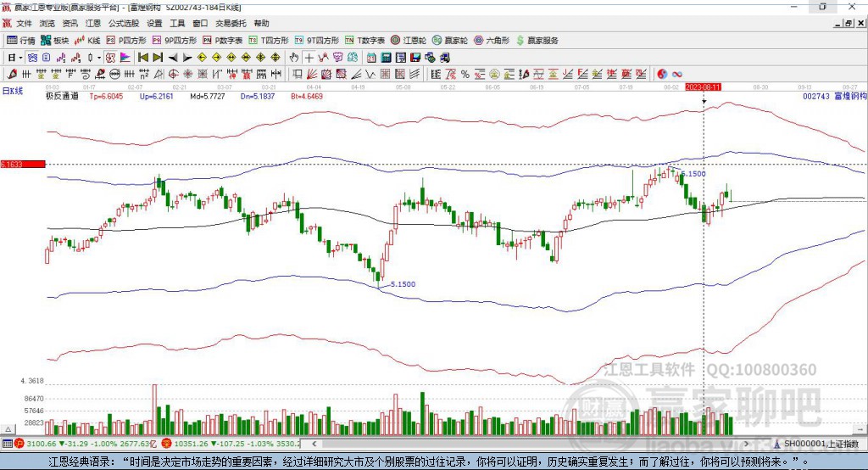
Task: Open the 设置 menu
Action: click(x=154, y=23)
